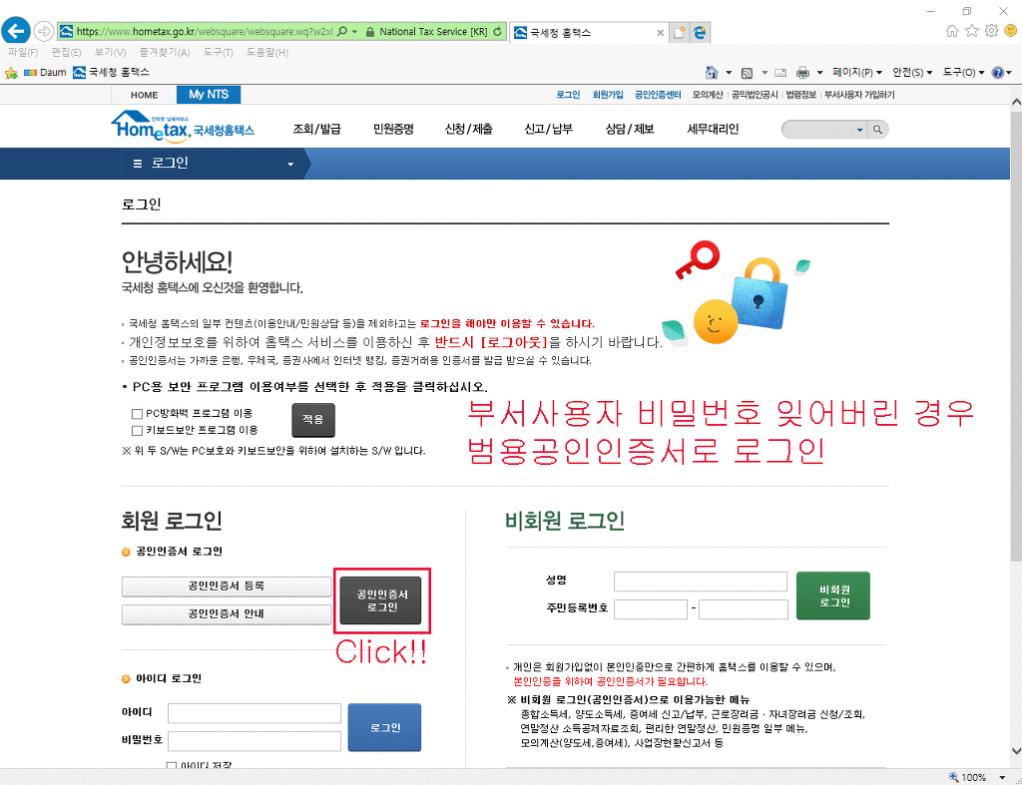Click the 공인인증서 등록 button

click(227, 587)
